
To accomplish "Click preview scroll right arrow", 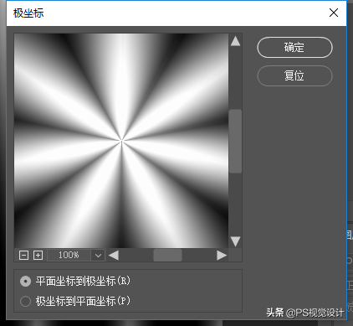I will click(x=222, y=256).
